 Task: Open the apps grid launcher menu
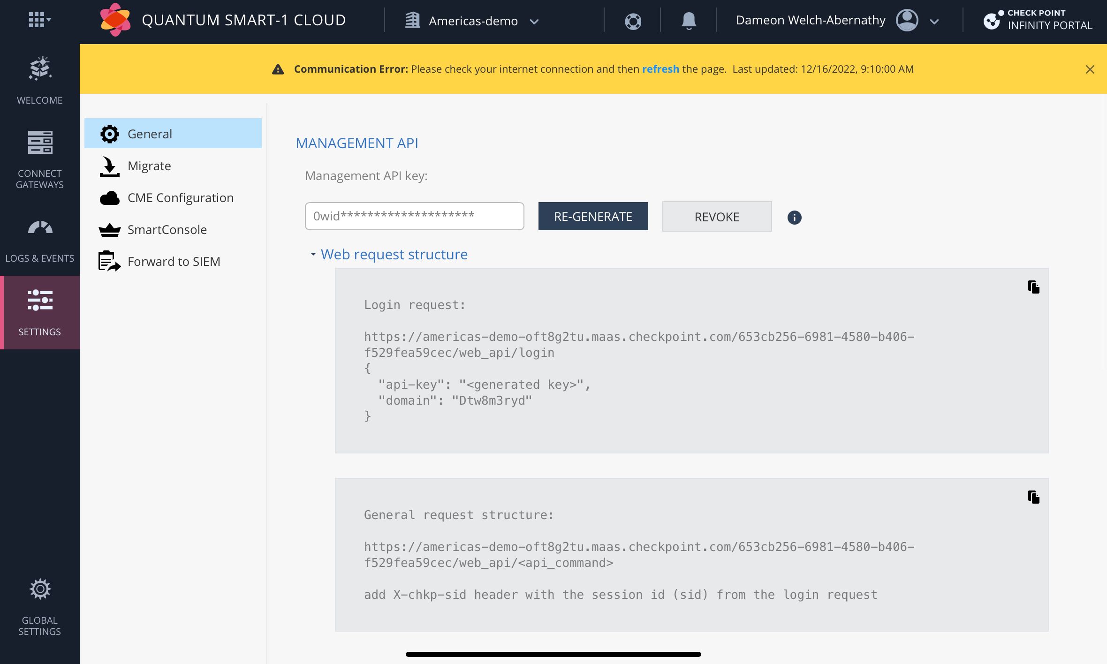(39, 20)
